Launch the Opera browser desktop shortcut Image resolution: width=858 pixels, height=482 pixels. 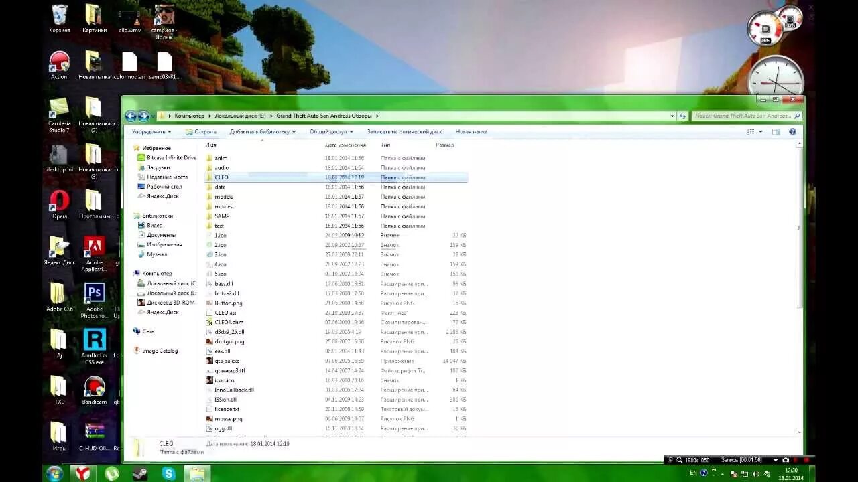[60, 204]
